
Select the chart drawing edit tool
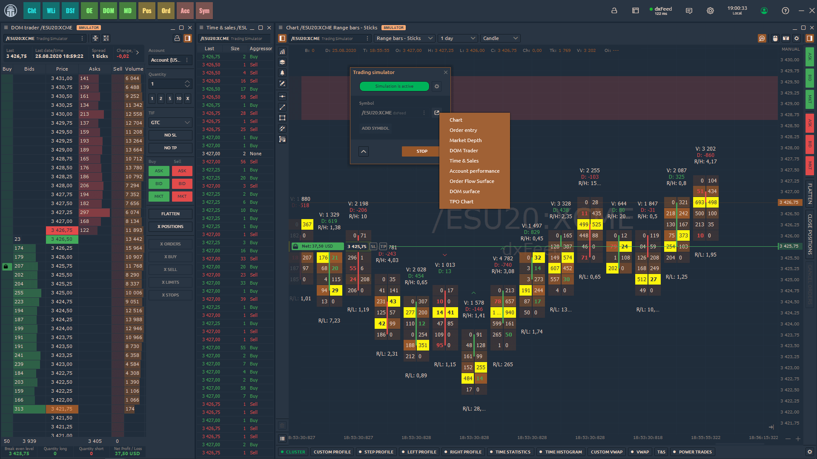tap(282, 83)
